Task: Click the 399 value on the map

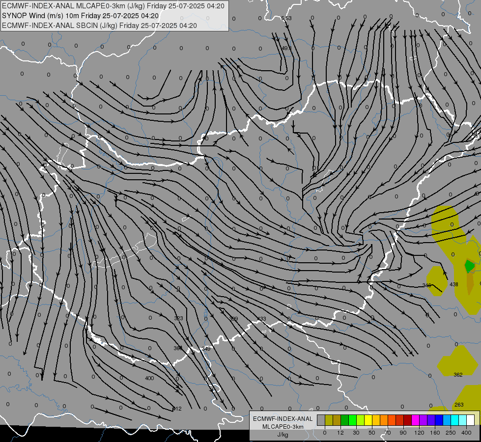Action: click(233, 319)
